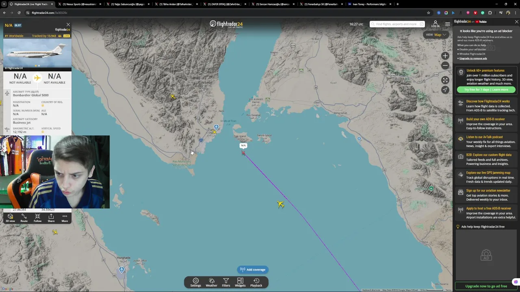520x292 pixels.
Task: Go back in browser history
Action: (x=4, y=13)
